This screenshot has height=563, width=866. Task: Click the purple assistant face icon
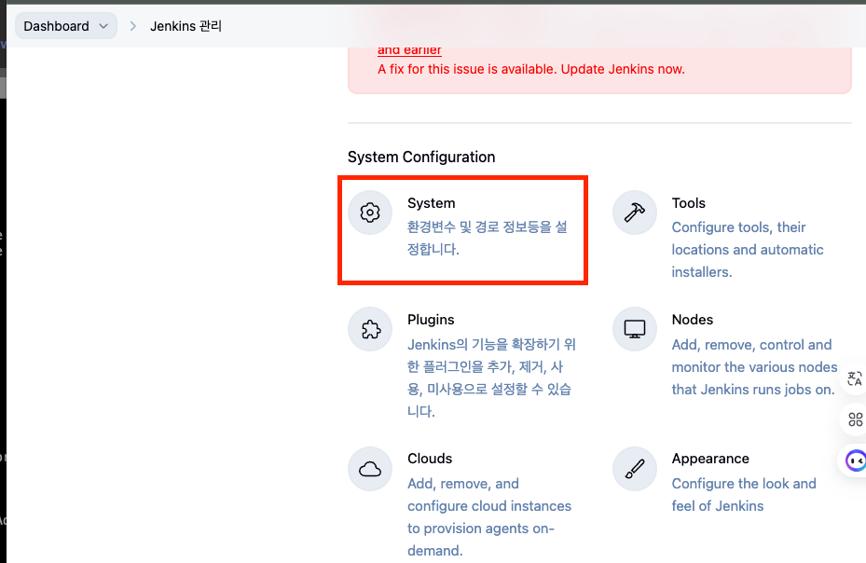coord(855,460)
